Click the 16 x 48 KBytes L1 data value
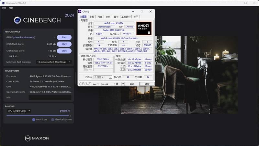Screen dimensions: 259x146 tap(134, 59)
